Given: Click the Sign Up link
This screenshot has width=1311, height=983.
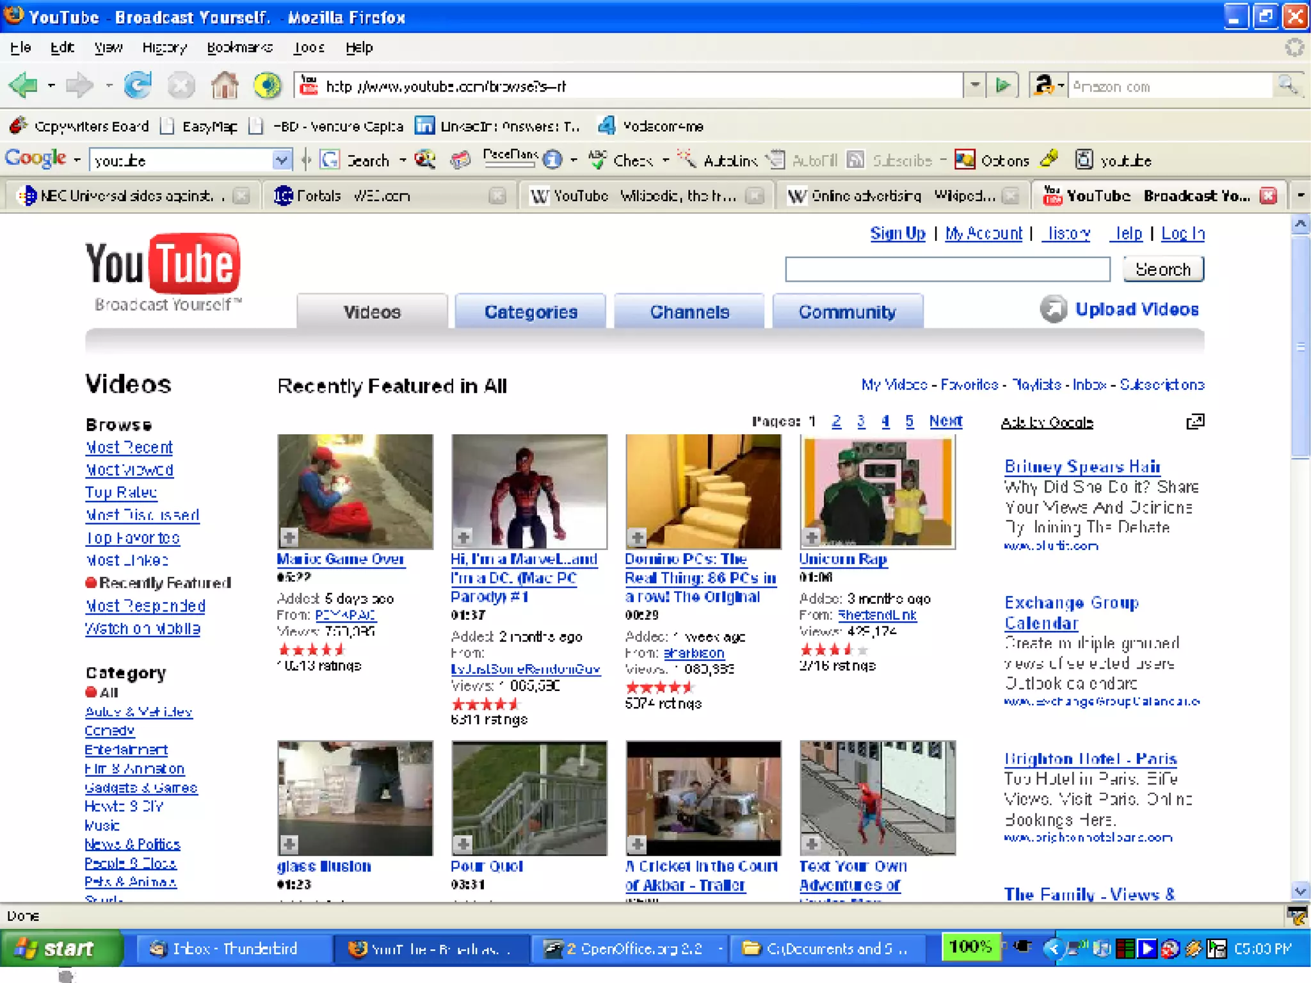Looking at the screenshot, I should (897, 233).
